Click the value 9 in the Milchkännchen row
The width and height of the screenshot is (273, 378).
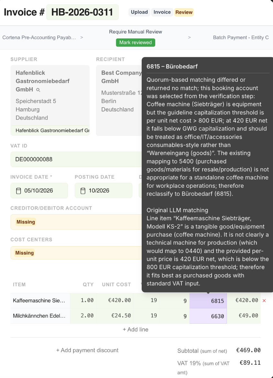[x=175, y=316]
